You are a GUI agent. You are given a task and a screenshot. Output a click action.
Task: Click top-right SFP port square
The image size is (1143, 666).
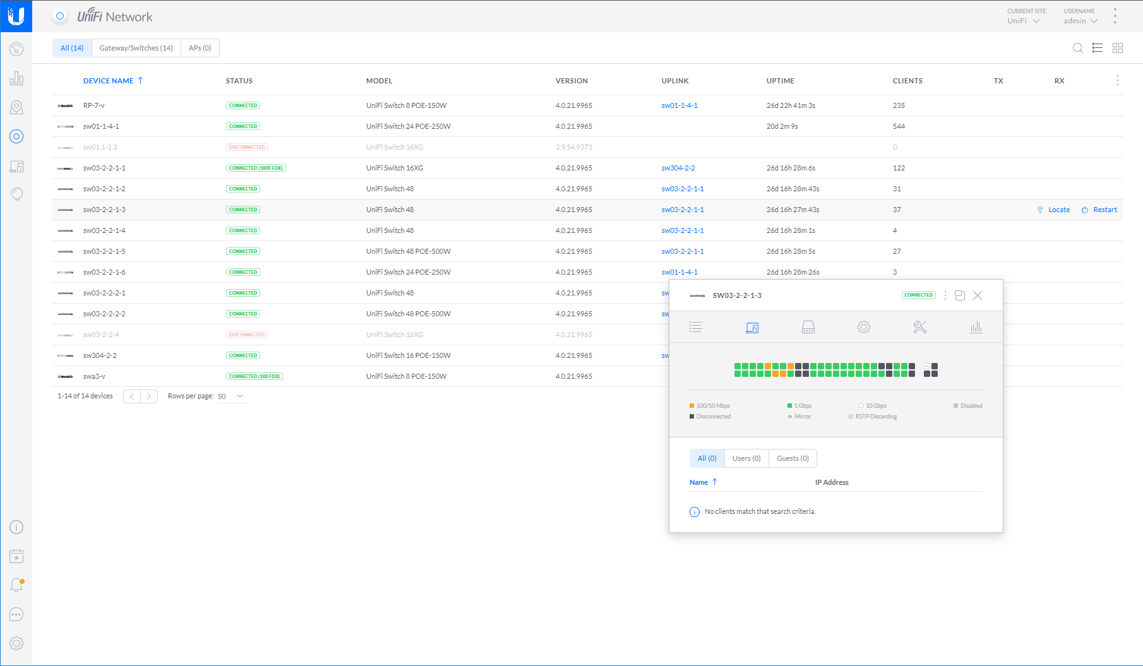tap(935, 366)
